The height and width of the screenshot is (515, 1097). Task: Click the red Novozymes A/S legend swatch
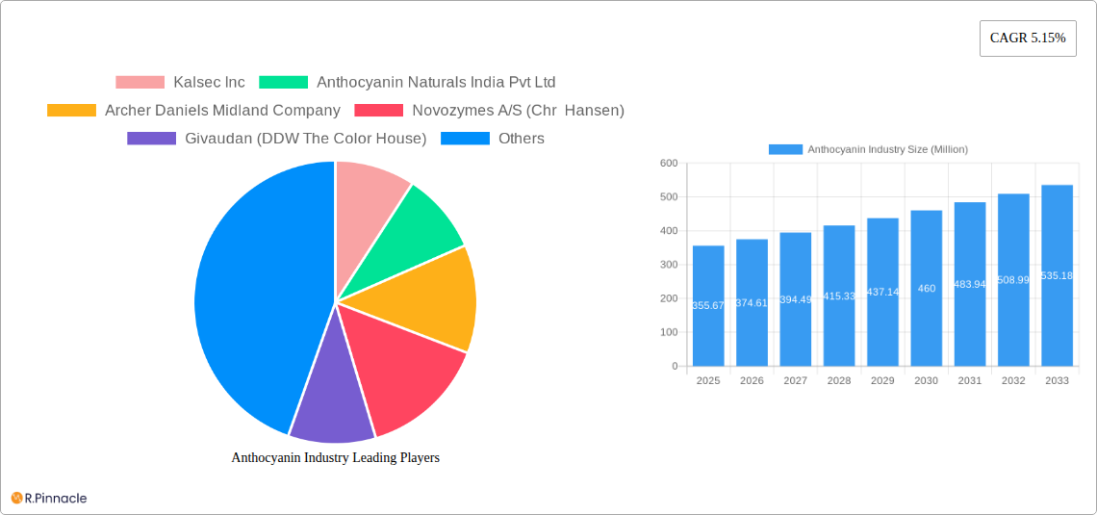379,110
